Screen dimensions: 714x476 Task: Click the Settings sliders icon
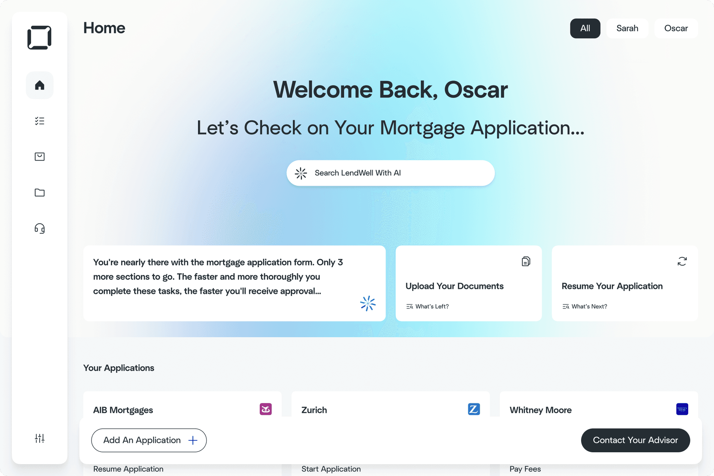pyautogui.click(x=39, y=438)
